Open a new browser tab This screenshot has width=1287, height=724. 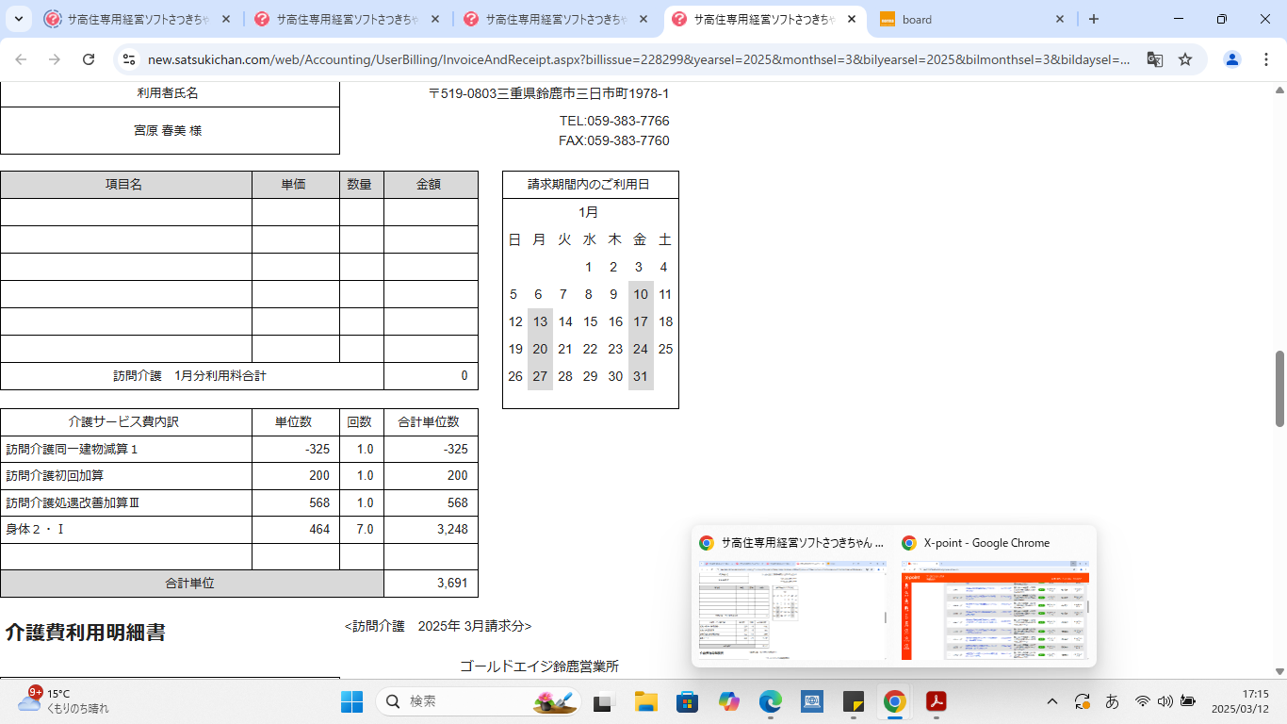[1093, 19]
